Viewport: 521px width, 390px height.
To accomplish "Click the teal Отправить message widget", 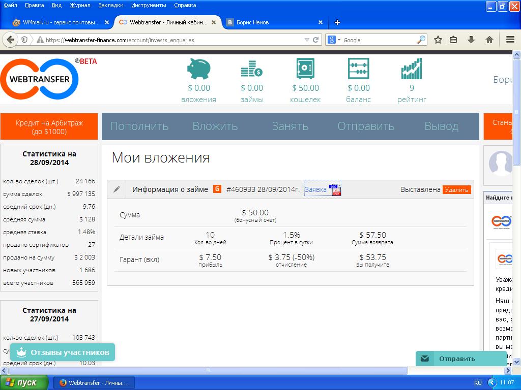I will tap(460, 359).
